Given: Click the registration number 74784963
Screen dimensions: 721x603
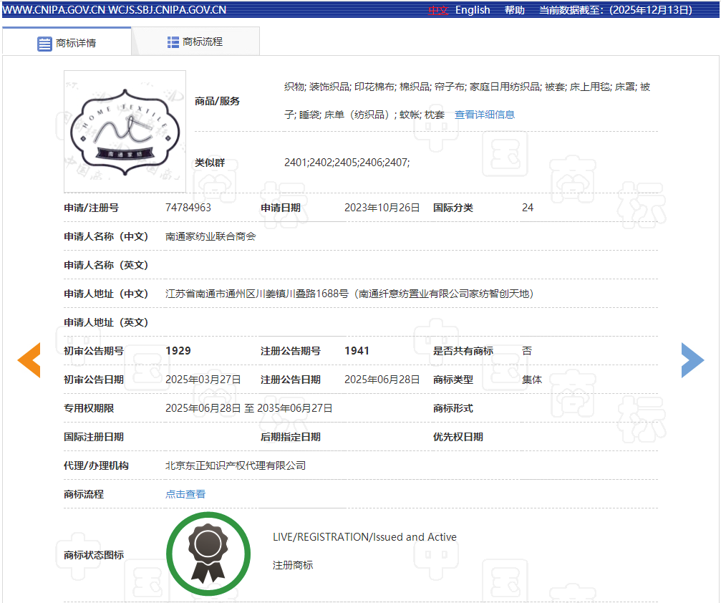Looking at the screenshot, I should pyautogui.click(x=188, y=208).
